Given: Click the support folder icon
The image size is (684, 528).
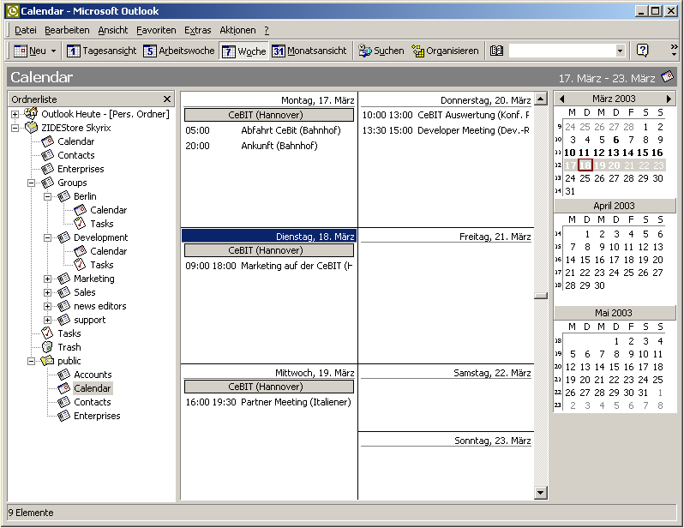Looking at the screenshot, I should 63,320.
